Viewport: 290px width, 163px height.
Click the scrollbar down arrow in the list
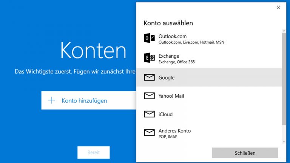[284, 141]
